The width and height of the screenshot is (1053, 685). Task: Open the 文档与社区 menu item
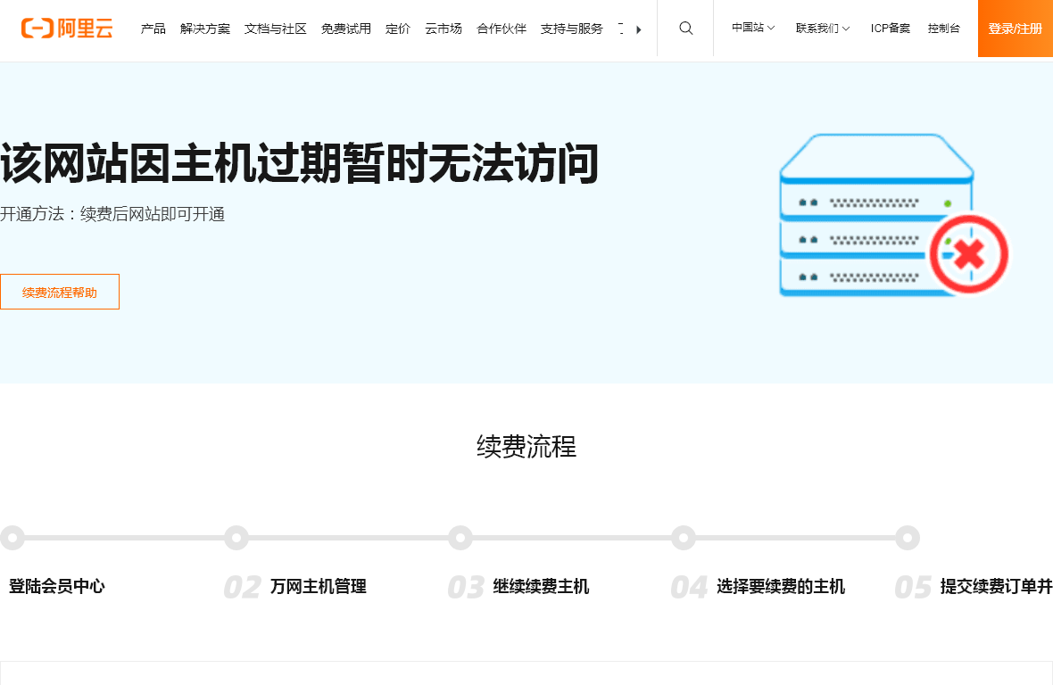coord(275,29)
